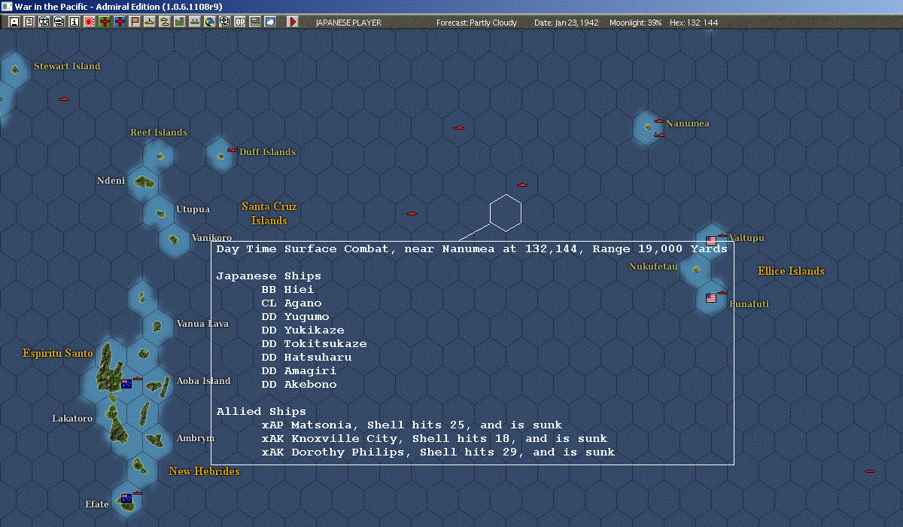Click the Lakatoro label
Screen dimensions: 903x527
(x=72, y=419)
